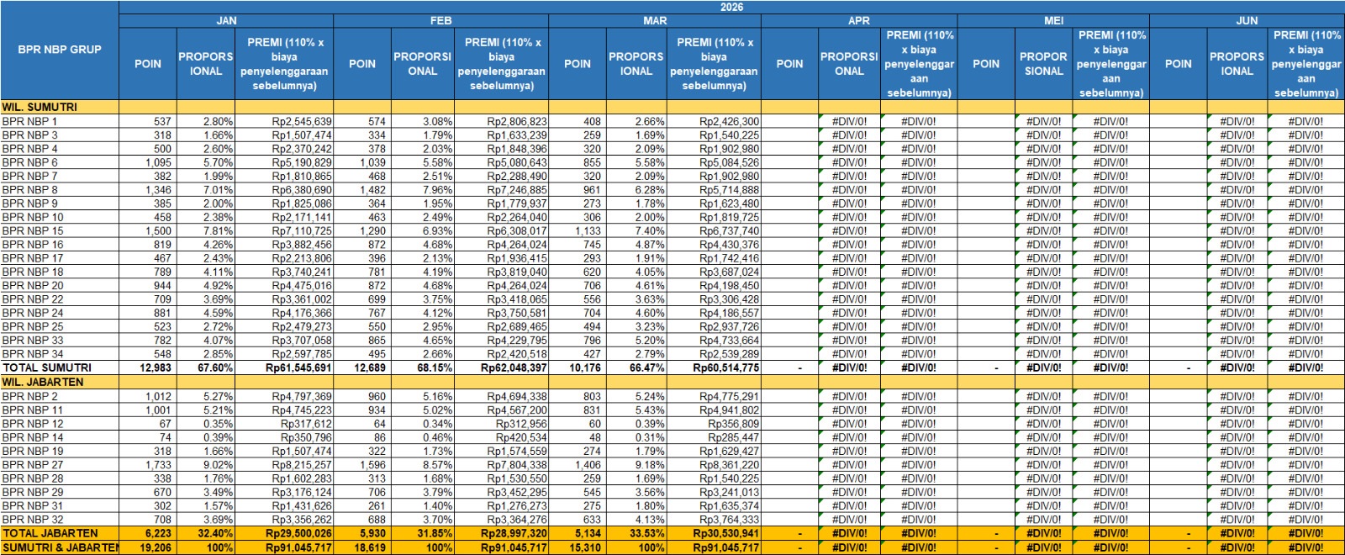Click the BPR NBP 27 row label
Screen dimensions: 1345x555
pos(33,464)
